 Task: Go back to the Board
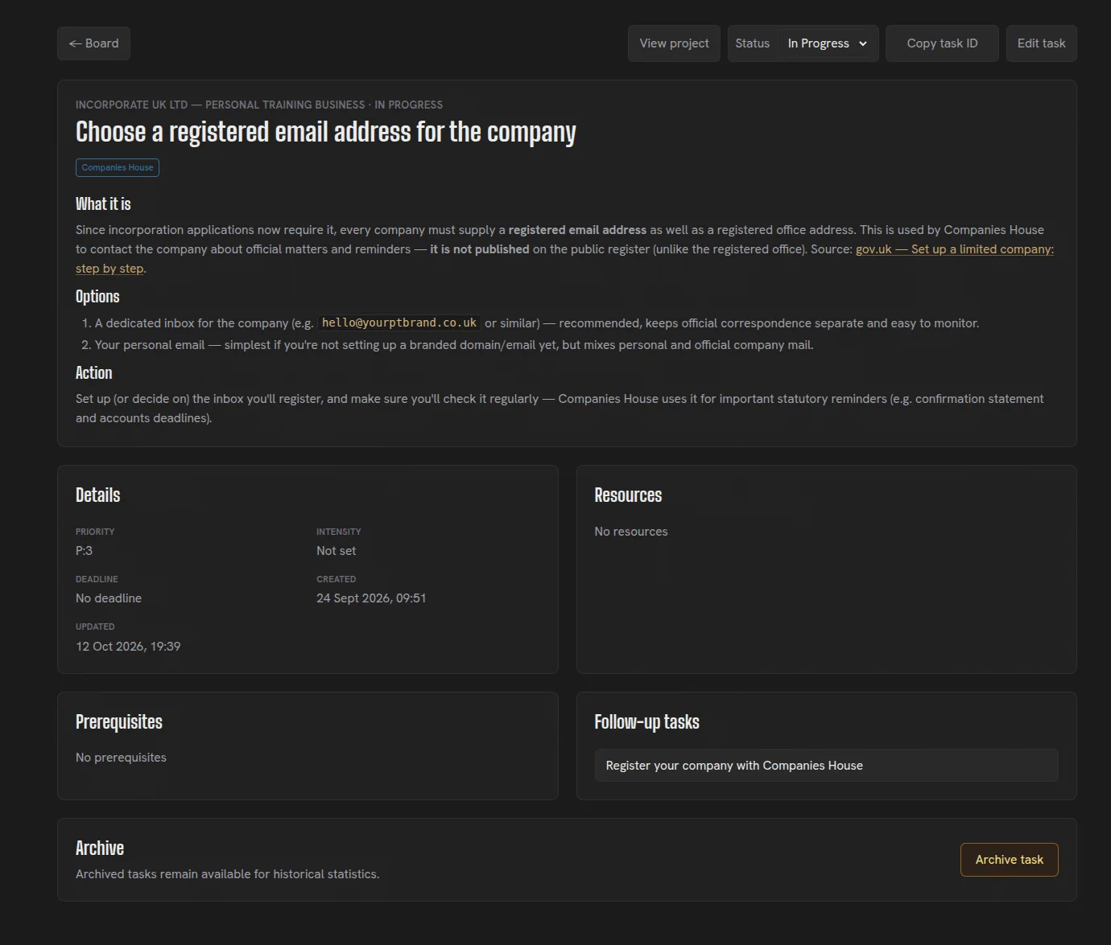tap(93, 43)
